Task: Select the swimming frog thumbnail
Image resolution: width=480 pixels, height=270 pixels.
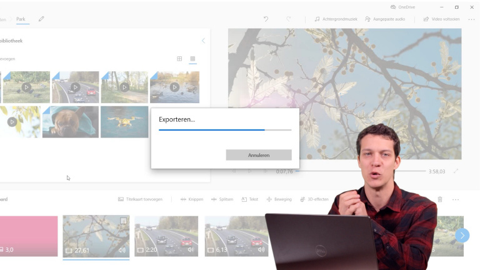Action: (x=124, y=122)
